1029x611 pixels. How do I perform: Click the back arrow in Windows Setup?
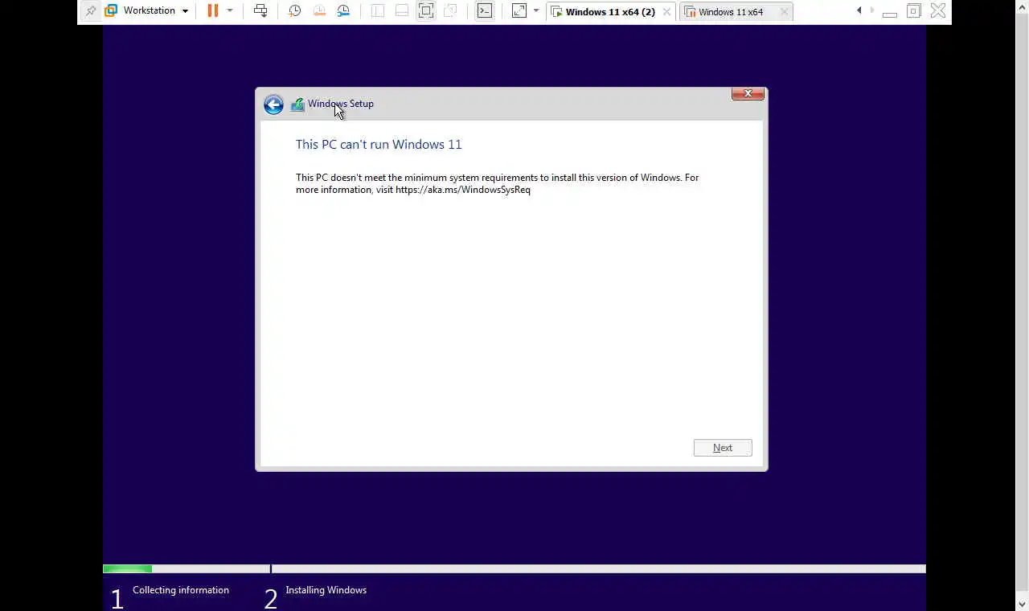click(x=273, y=105)
